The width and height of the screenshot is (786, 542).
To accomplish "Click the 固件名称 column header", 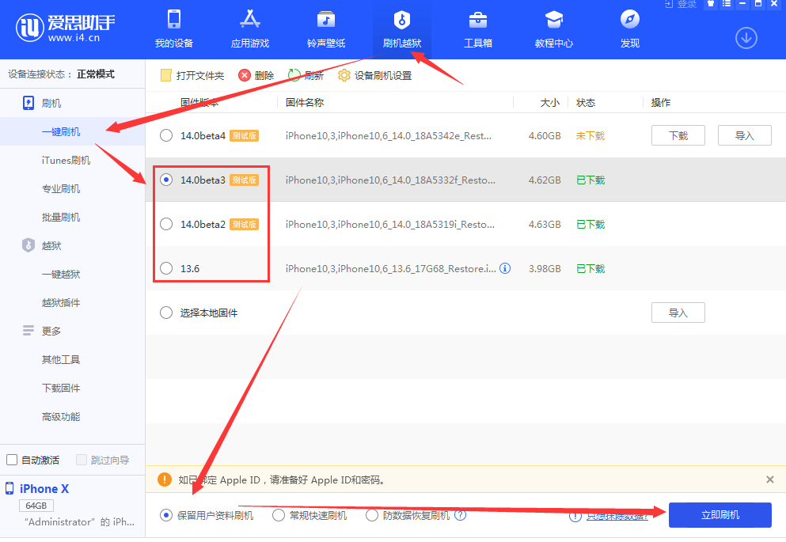I will pos(305,103).
